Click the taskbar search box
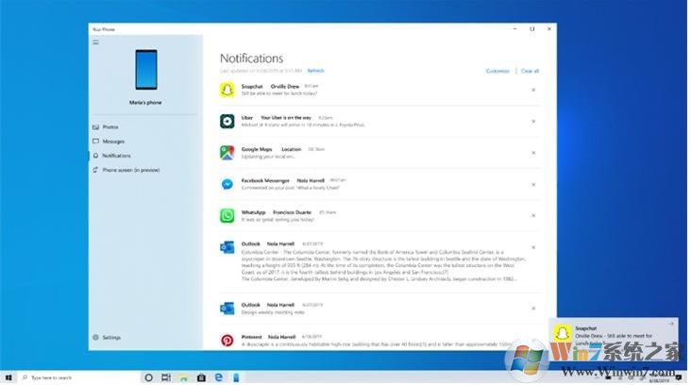This screenshot has width=691, height=385. coord(79,377)
